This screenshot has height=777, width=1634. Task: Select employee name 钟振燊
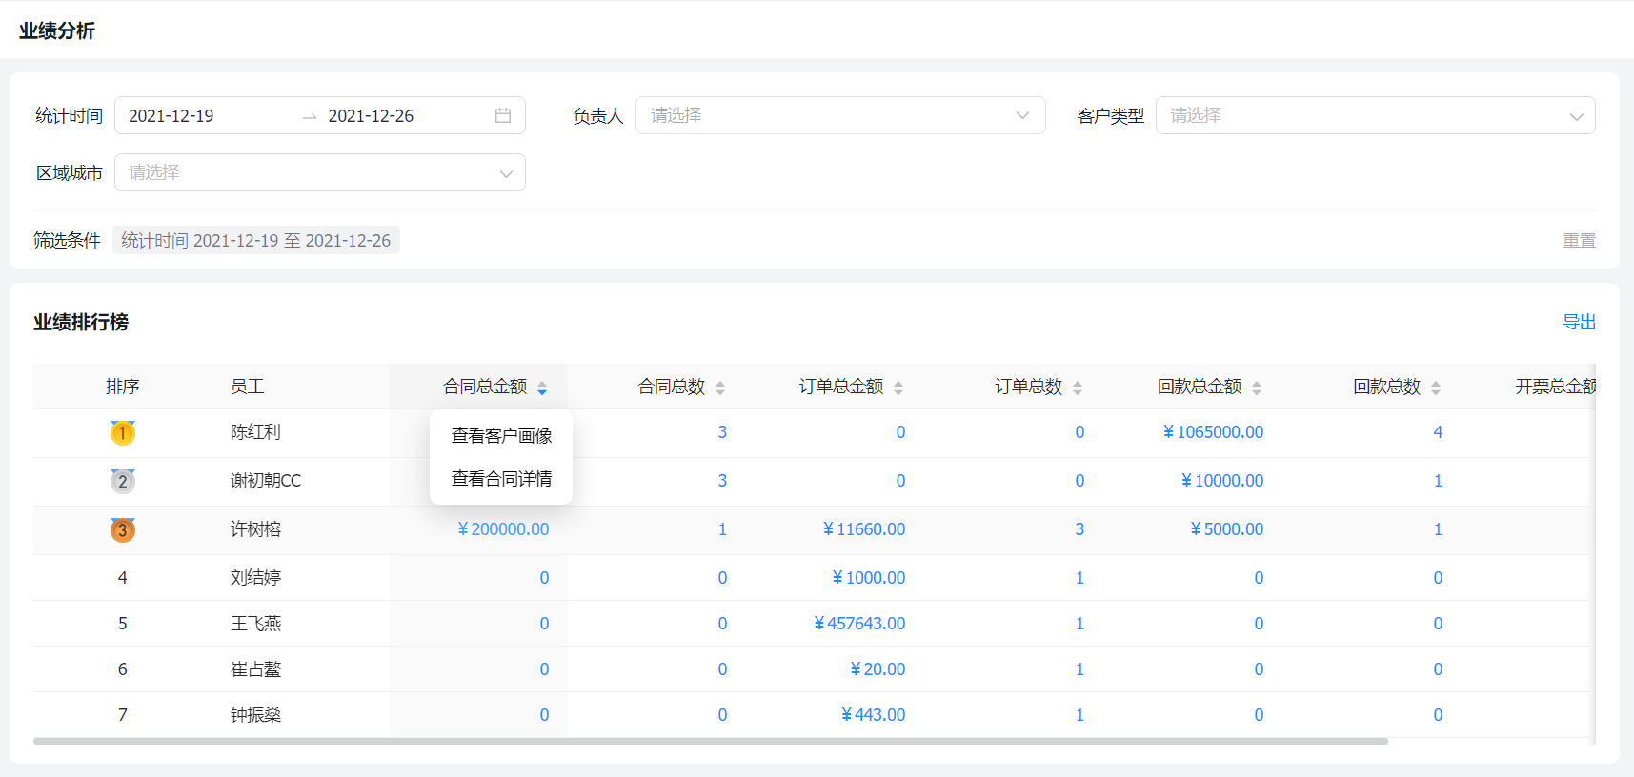pos(255,715)
